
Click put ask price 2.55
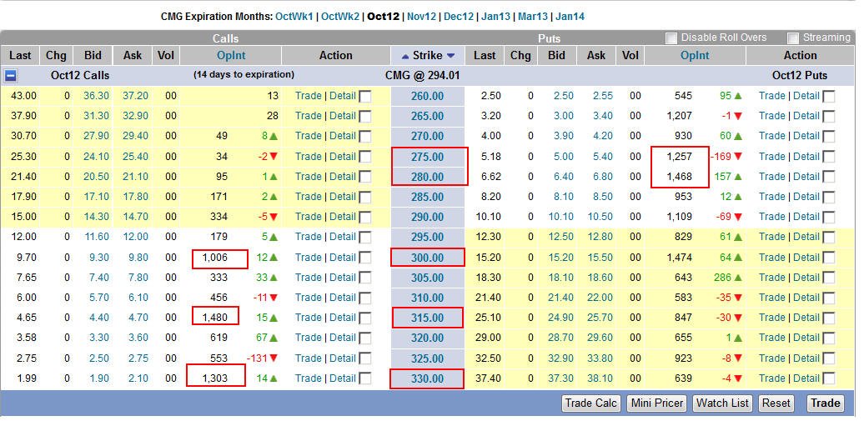603,96
